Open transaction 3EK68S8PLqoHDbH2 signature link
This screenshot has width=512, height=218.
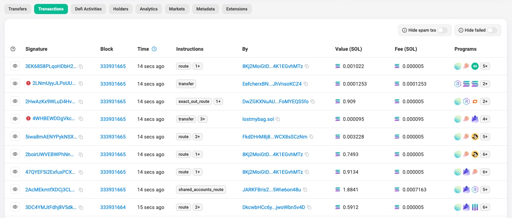[51, 66]
